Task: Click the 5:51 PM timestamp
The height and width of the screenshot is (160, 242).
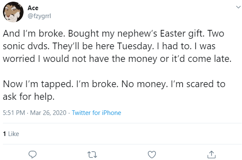Action: point(14,113)
